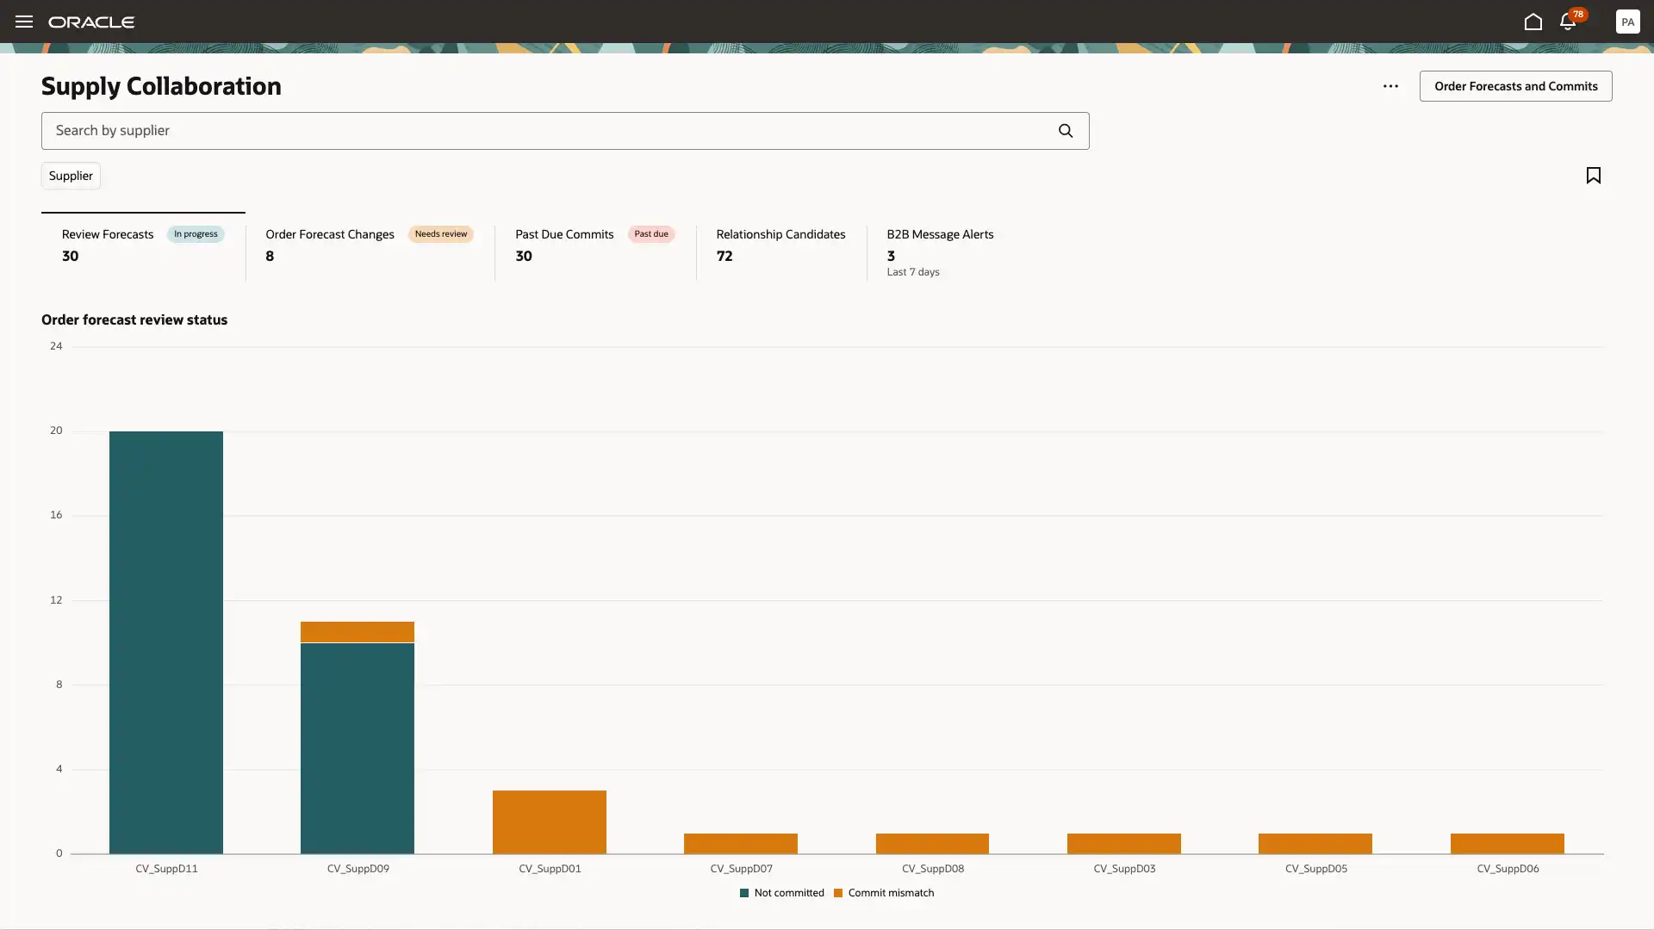Screen dimensions: 1654x930
Task: Toggle the Not committed legend swatch
Action: click(x=744, y=893)
